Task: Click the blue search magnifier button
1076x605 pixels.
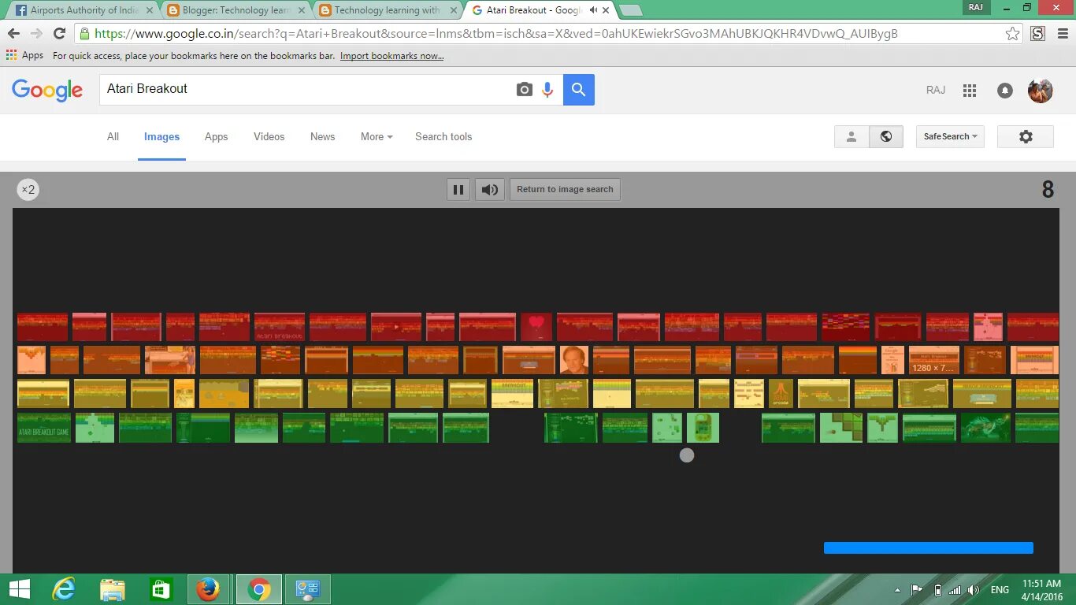Action: tap(579, 90)
